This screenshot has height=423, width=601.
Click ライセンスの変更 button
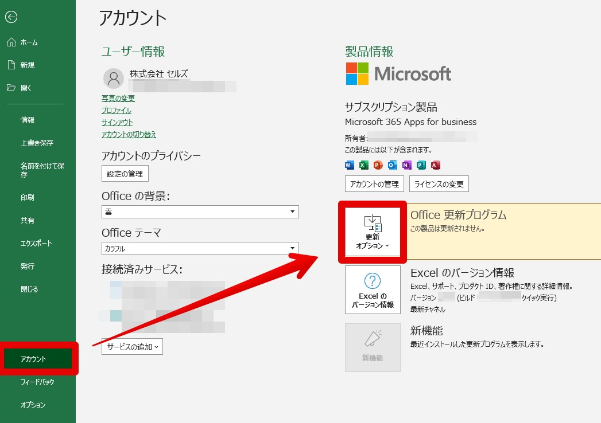pyautogui.click(x=439, y=184)
